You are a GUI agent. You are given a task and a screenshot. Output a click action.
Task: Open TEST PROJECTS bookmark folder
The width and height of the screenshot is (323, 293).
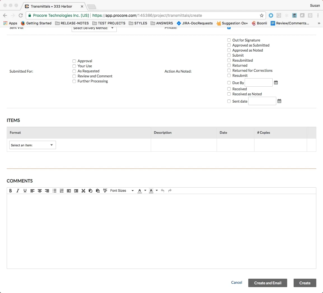(x=109, y=23)
